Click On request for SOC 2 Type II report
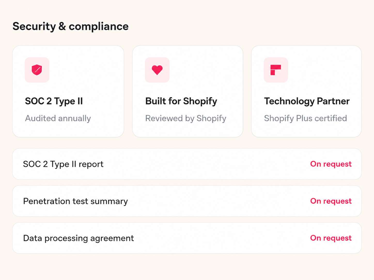 pos(331,164)
